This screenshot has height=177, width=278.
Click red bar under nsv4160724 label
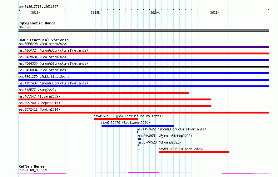click(x=144, y=53)
